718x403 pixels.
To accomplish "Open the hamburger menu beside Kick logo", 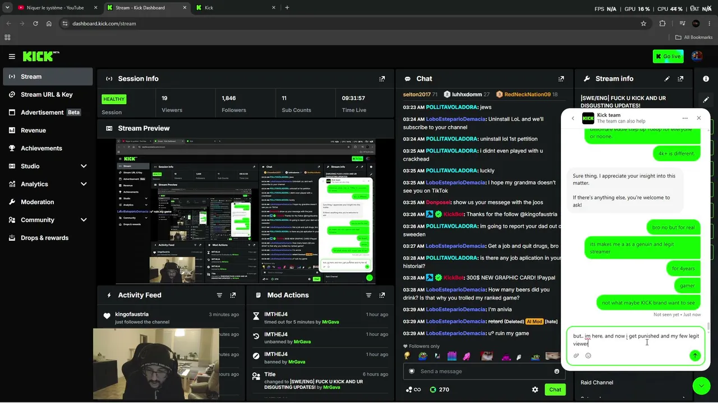I will [x=12, y=57].
